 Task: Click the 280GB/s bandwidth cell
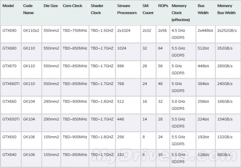pyautogui.click(x=228, y=70)
